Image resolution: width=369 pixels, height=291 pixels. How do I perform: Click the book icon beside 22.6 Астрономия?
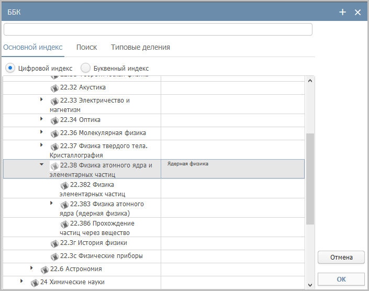click(x=44, y=270)
